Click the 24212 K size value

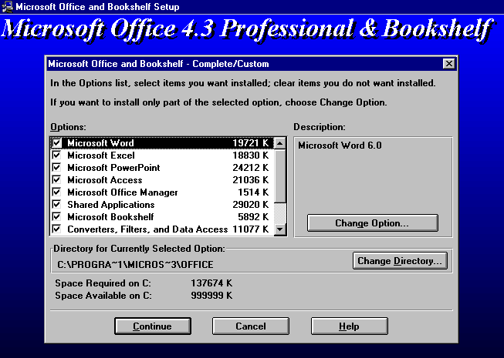pyautogui.click(x=250, y=168)
